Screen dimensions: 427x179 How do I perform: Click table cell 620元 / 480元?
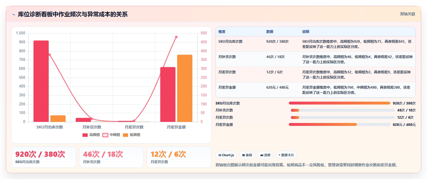tap(278, 87)
